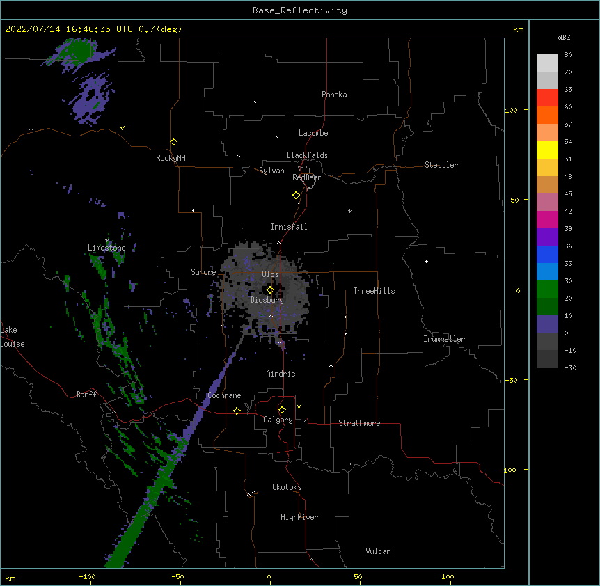The image size is (600, 586).
Task: Click the Innisfail city label
Action: 289,227
